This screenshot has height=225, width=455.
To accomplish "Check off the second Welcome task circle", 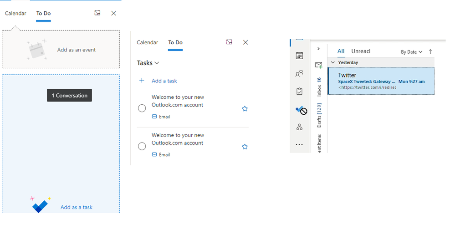I will (x=142, y=146).
